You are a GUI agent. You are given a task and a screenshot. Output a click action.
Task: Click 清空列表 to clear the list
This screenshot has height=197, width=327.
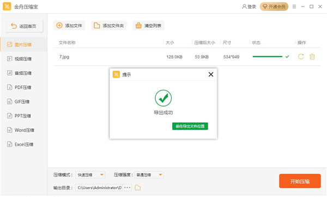148,26
